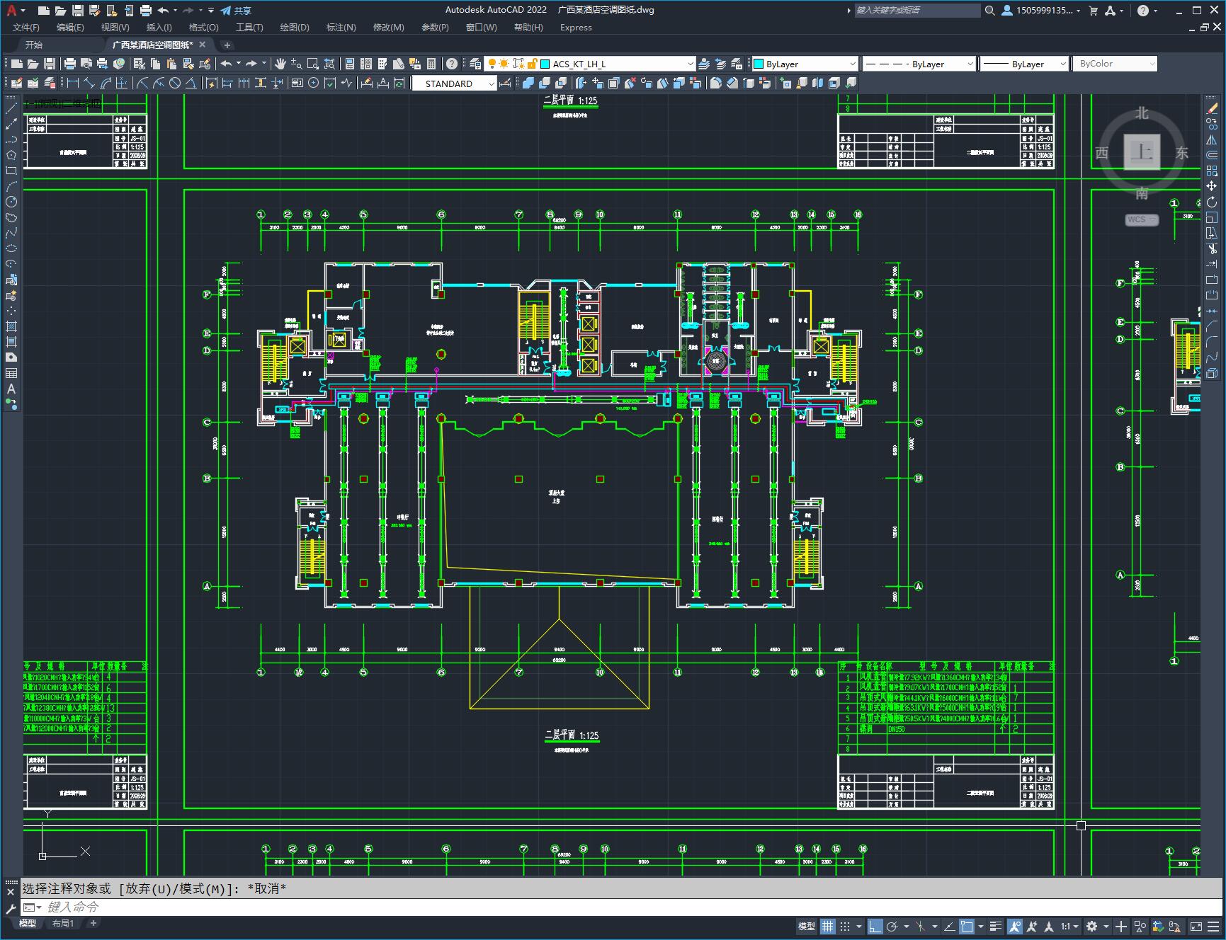Open the STANDARD dimension style dropdown
The width and height of the screenshot is (1226, 940).
[455, 84]
